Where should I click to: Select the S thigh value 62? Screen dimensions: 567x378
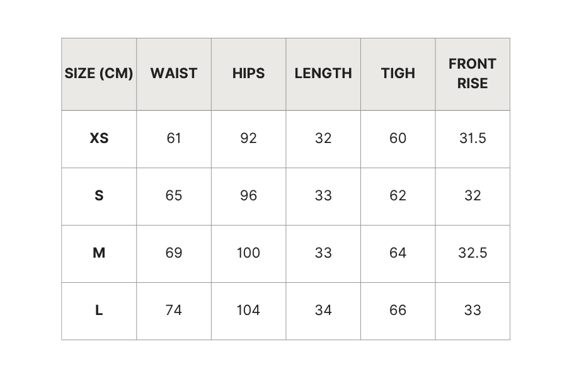398,196
